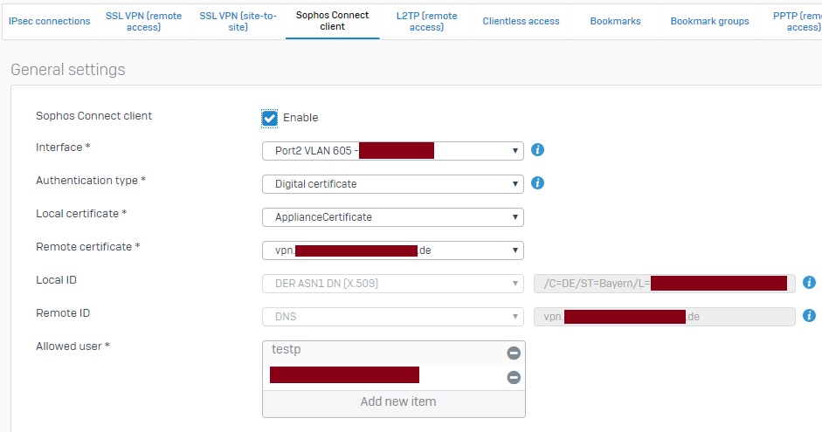The height and width of the screenshot is (432, 822).
Task: Click the Remote certificate * label
Action: point(87,247)
